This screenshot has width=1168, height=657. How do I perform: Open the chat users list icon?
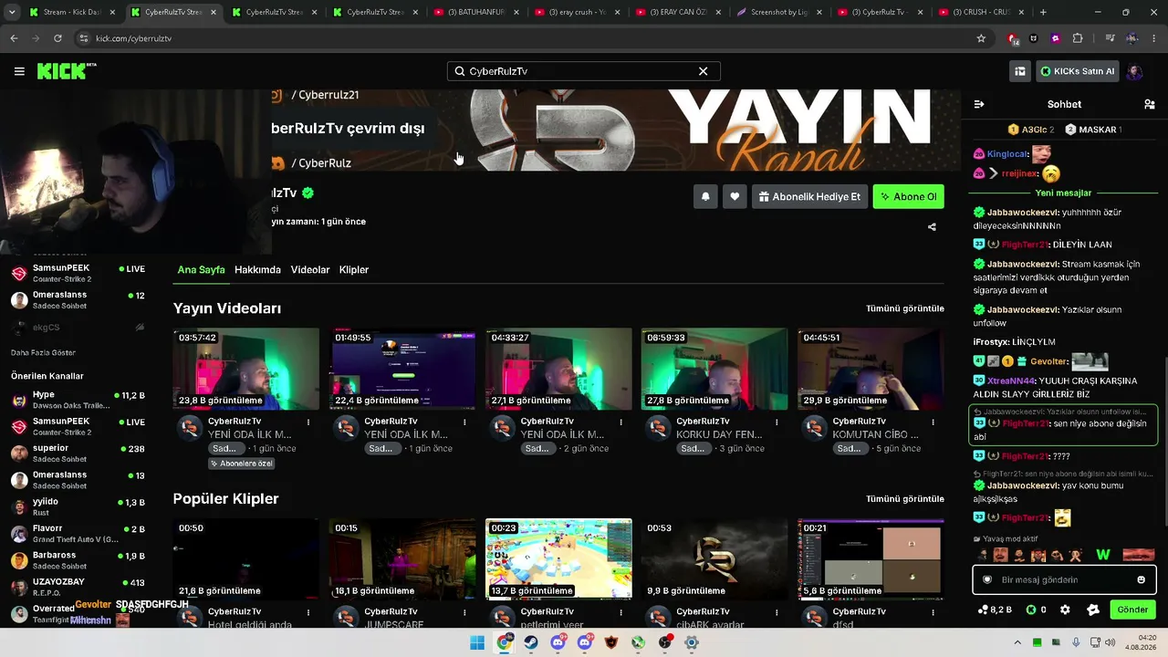click(x=1149, y=104)
